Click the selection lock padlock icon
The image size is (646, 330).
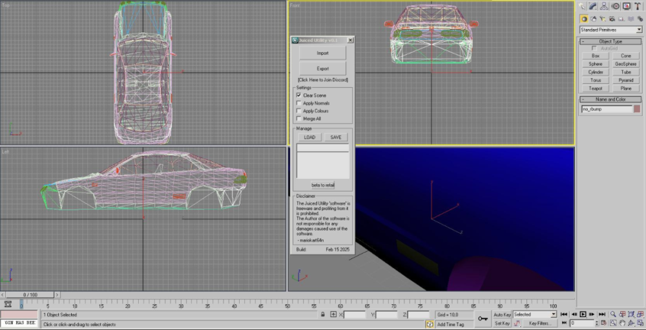[322, 315]
